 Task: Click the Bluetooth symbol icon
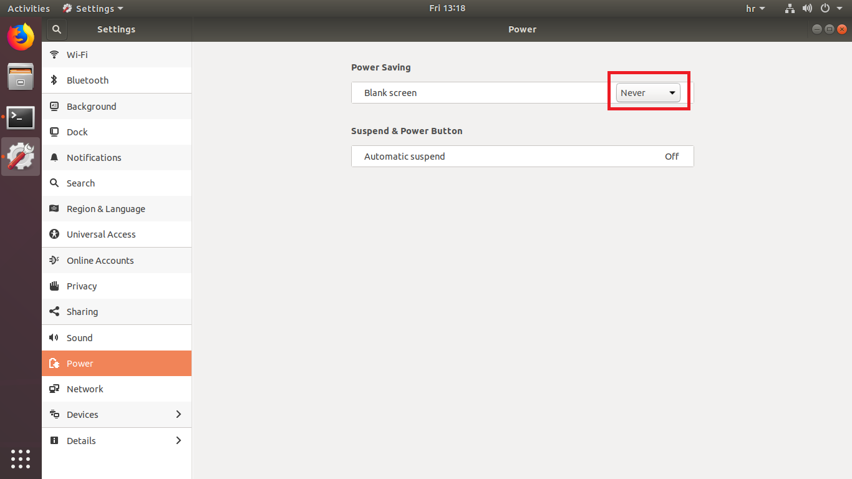54,80
